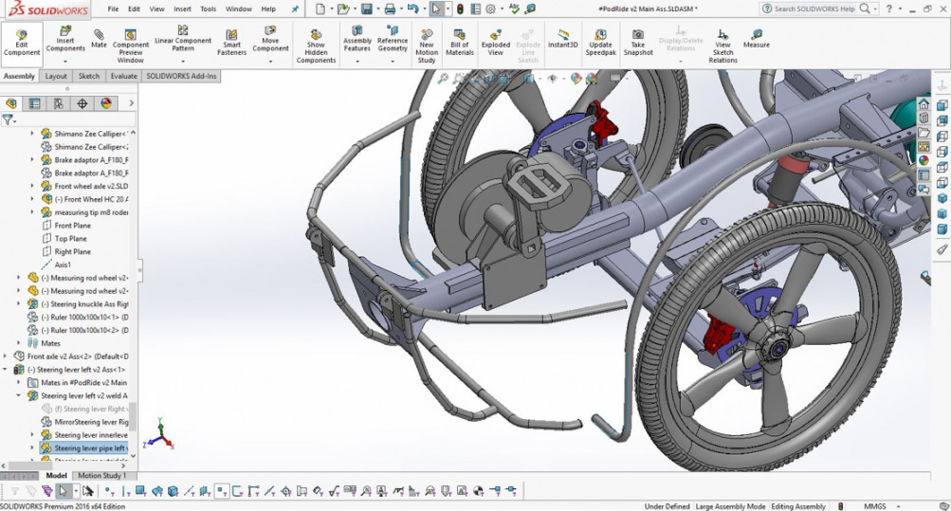Open the Tools menu
This screenshot has width=951, height=511.
click(208, 9)
